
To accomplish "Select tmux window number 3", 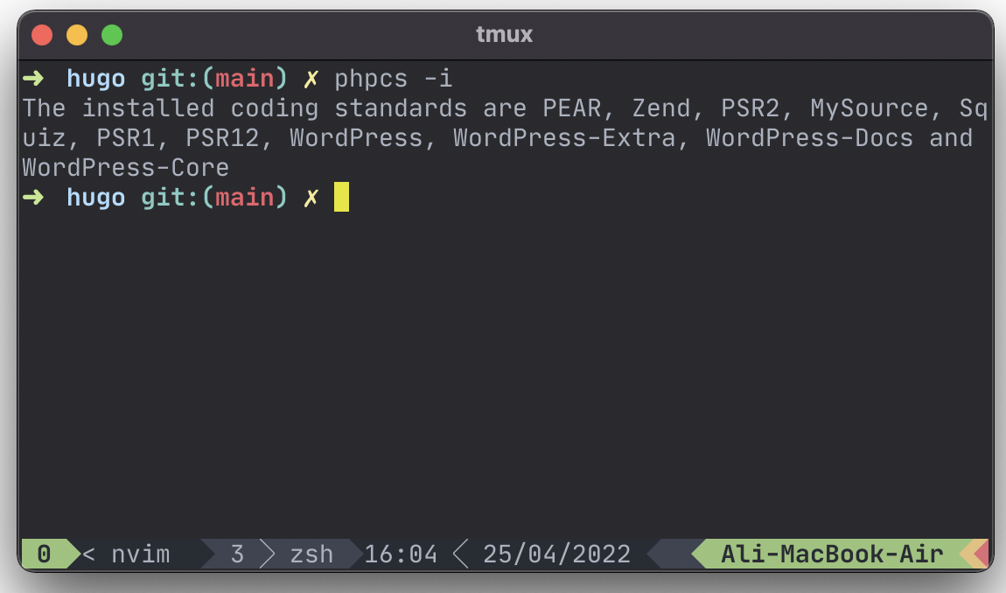I will [x=237, y=554].
